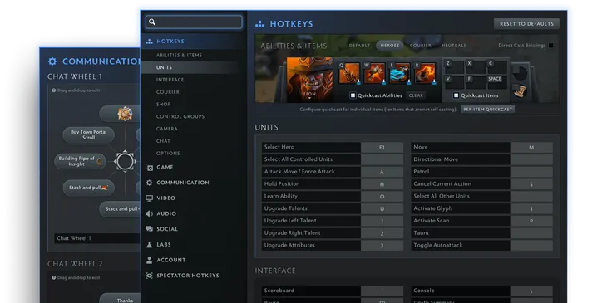Select Lion's Q ability icon
This screenshot has height=303, width=607.
349,73
